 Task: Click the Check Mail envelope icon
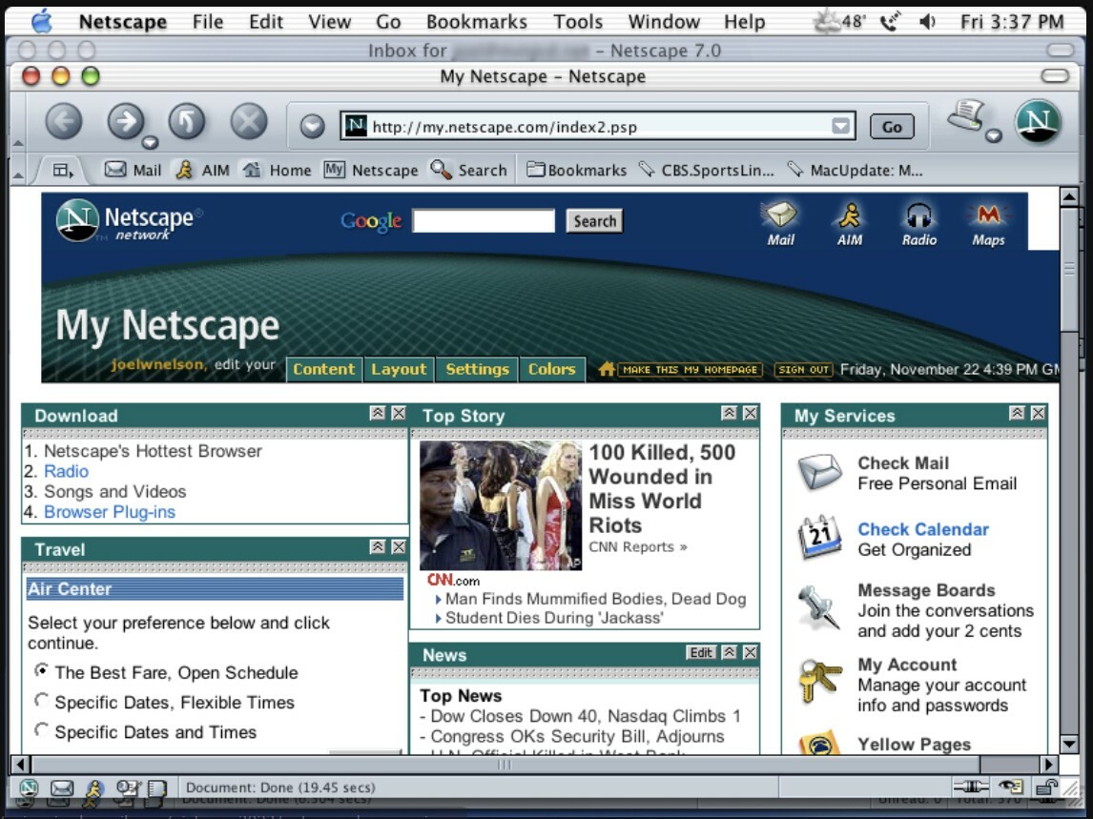tap(819, 473)
